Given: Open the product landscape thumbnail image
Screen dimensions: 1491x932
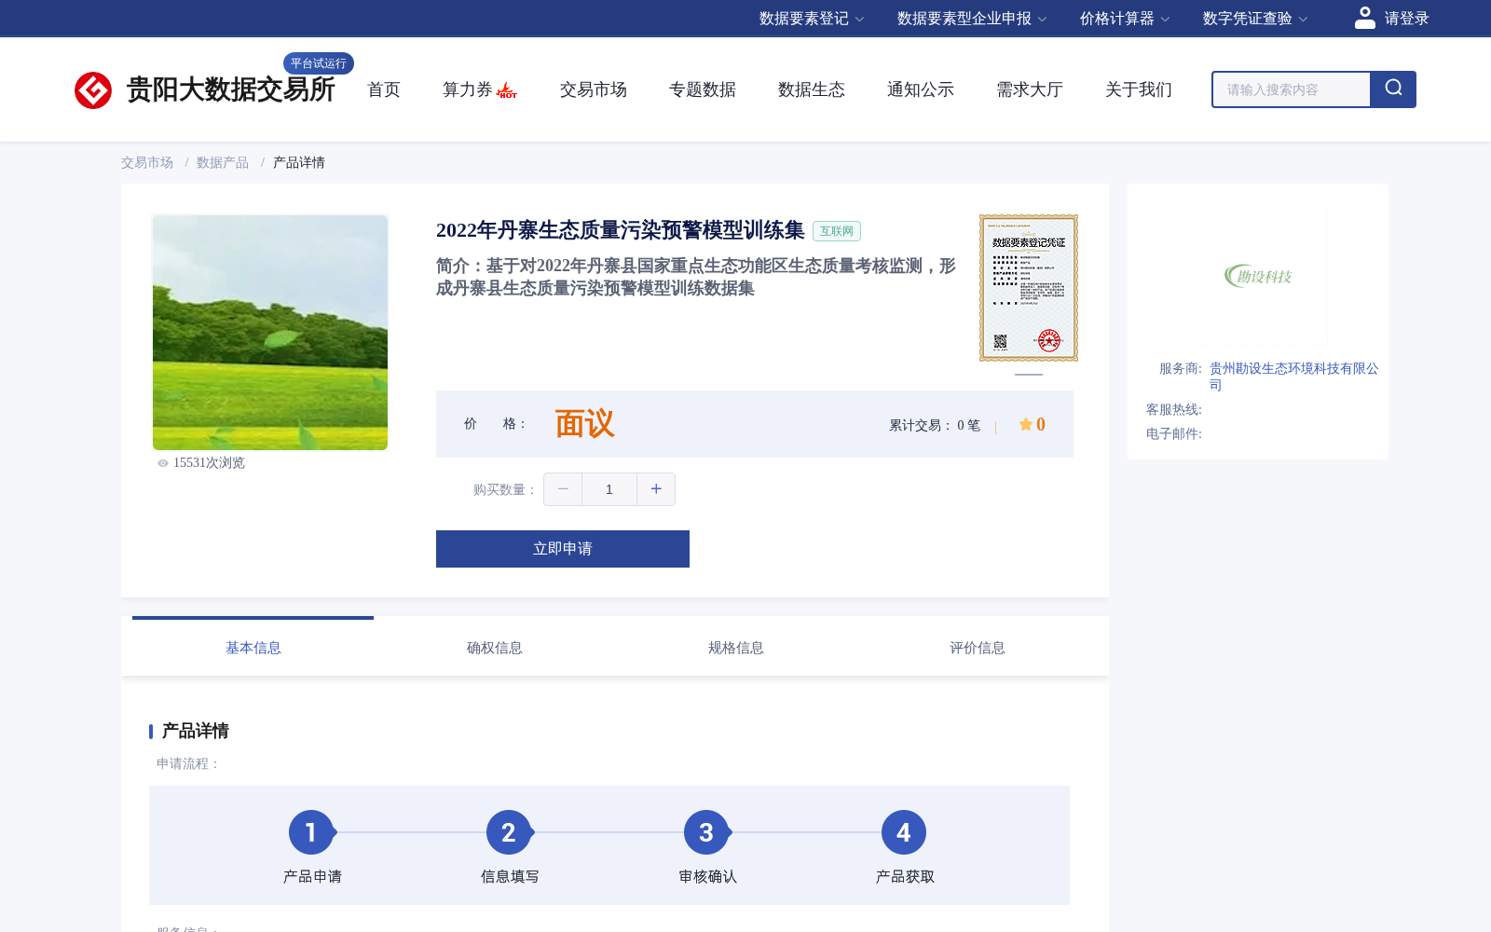Looking at the screenshot, I should 270,333.
